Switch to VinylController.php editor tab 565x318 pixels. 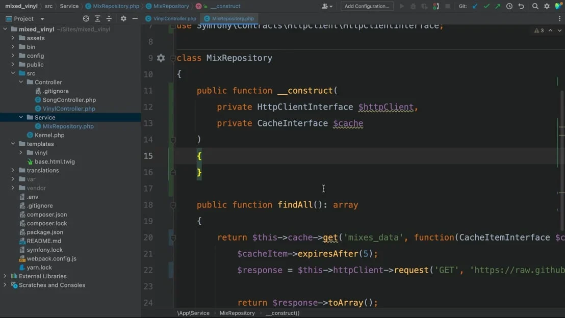tap(171, 19)
